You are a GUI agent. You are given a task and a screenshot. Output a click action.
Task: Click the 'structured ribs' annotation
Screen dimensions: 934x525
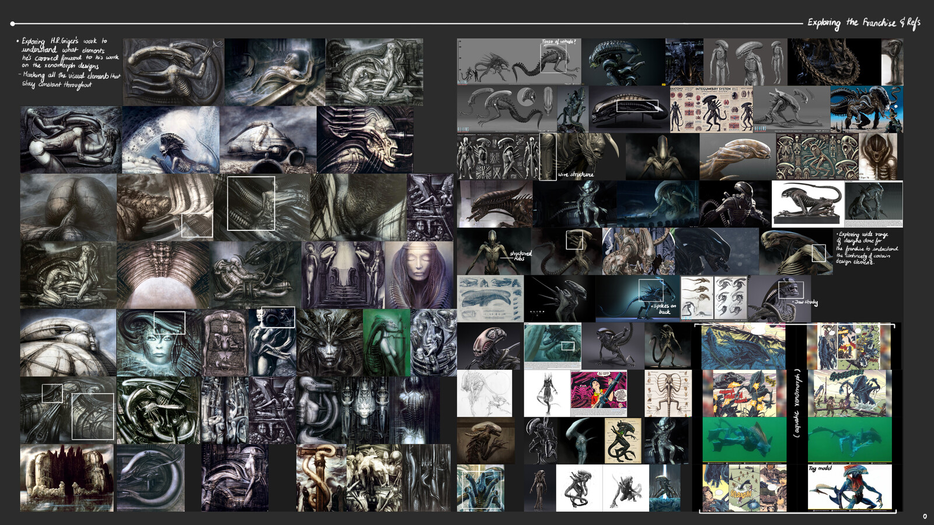coord(520,256)
